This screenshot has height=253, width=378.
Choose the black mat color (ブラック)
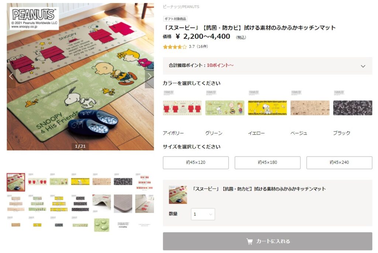[353, 108]
